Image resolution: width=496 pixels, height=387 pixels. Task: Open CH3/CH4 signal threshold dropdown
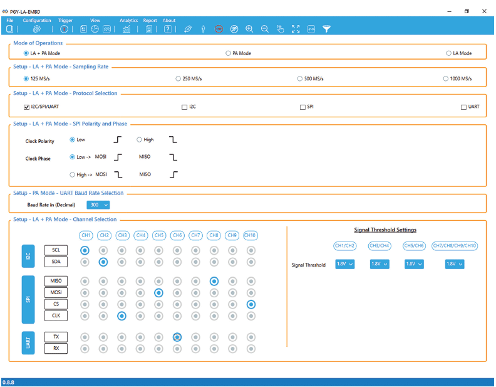click(x=380, y=264)
